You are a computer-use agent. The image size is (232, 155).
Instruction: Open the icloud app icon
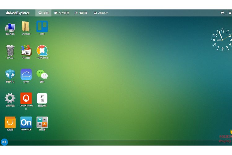click(x=26, y=74)
